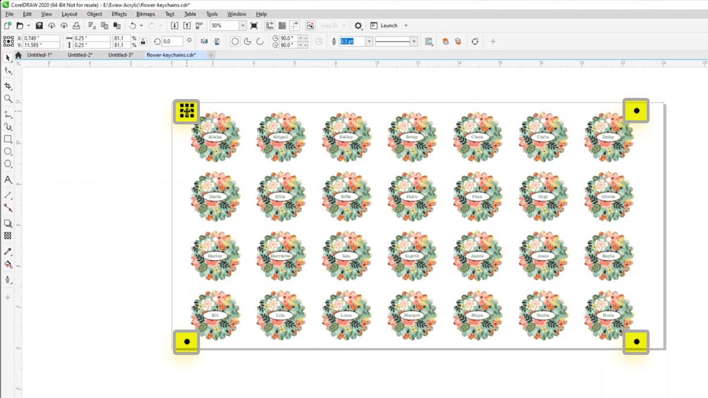This screenshot has width=708, height=398.
Task: Select the Polygon tool
Action: pyautogui.click(x=8, y=164)
